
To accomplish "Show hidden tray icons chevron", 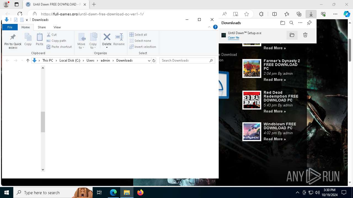I will point(297,193).
